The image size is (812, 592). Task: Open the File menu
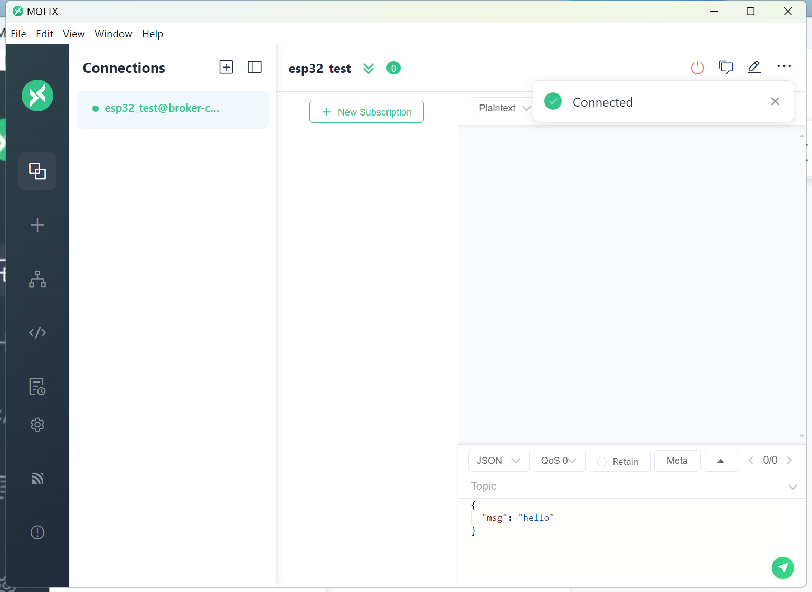(x=18, y=34)
